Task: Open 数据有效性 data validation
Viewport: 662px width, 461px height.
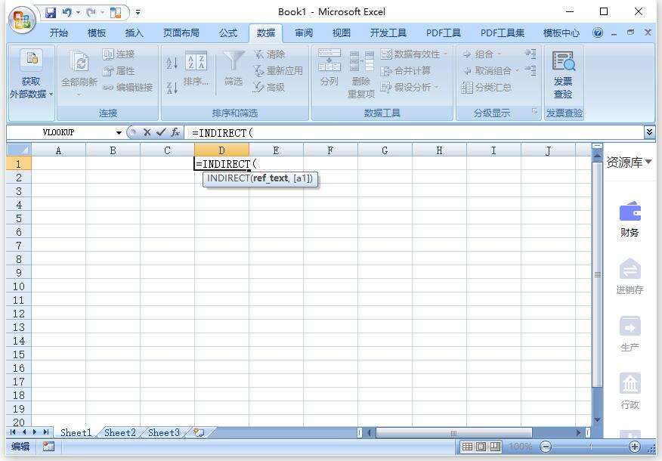Action: tap(414, 54)
